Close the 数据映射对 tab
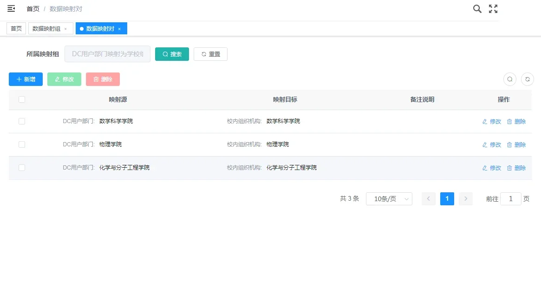The height and width of the screenshot is (301, 541). [x=119, y=29]
